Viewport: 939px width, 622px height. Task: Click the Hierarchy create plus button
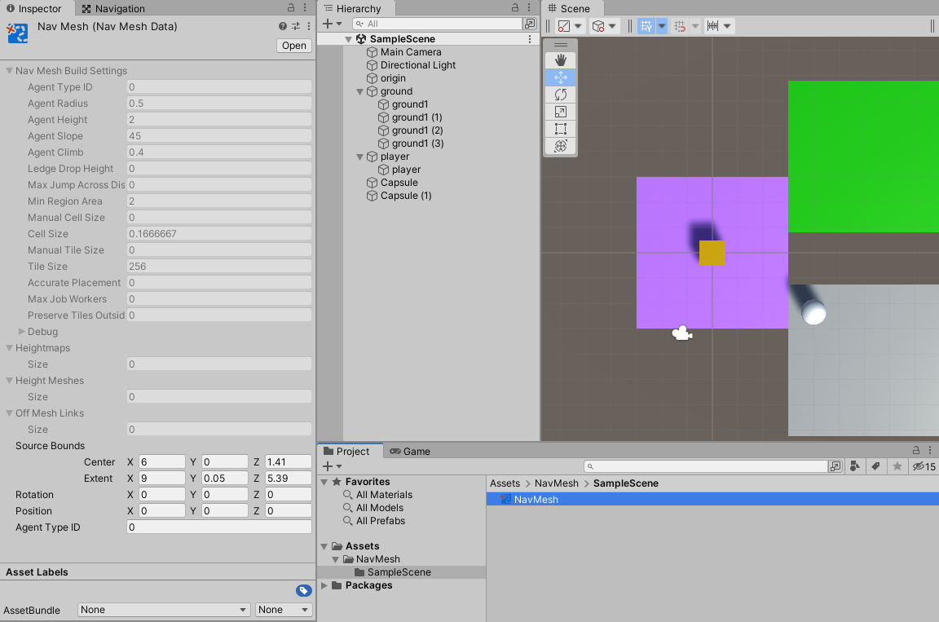(x=332, y=24)
